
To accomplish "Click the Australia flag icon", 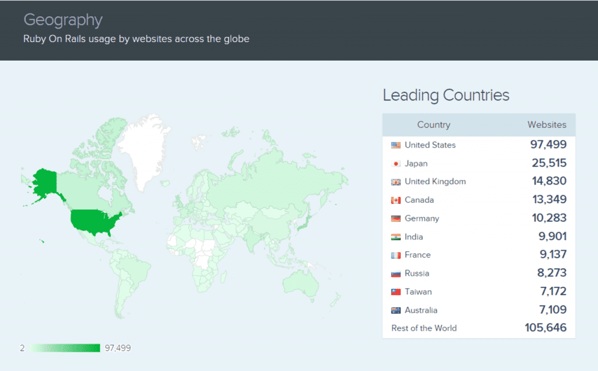I will pyautogui.click(x=396, y=310).
